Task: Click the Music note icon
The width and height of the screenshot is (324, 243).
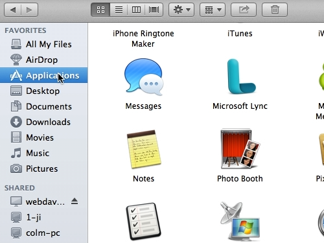Action: point(16,153)
